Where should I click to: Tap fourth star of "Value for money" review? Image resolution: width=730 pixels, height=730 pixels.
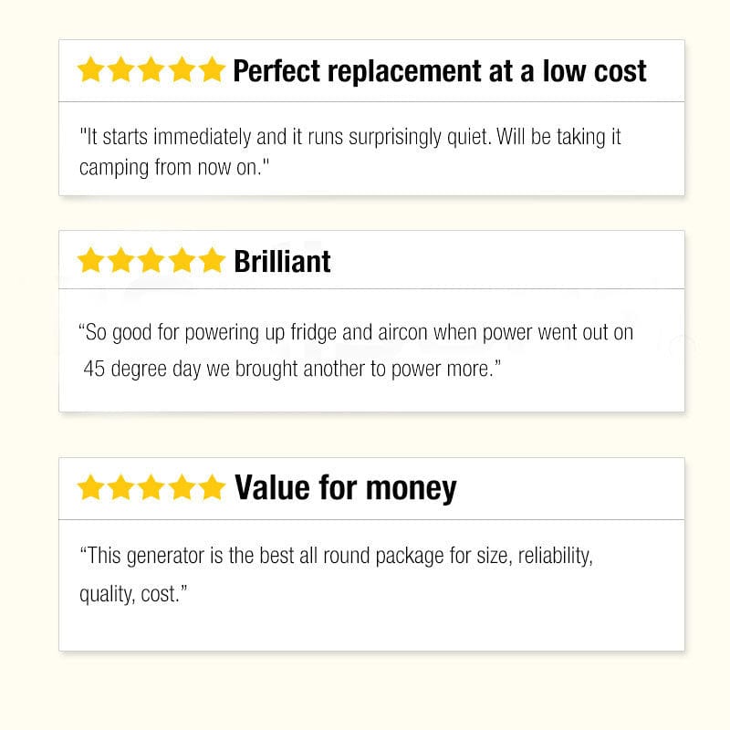pyautogui.click(x=182, y=488)
